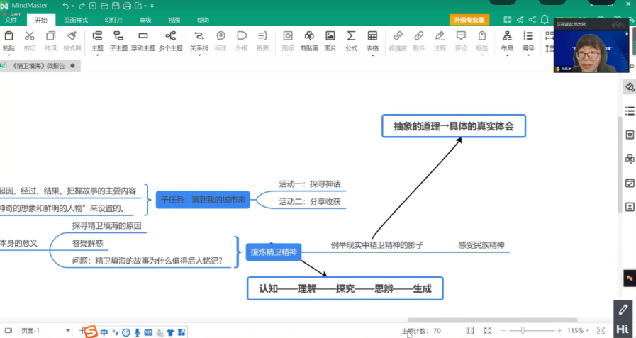Adjust the zoom slider in status bar
Viewport: 636px width, 338px height.
pyautogui.click(x=523, y=331)
